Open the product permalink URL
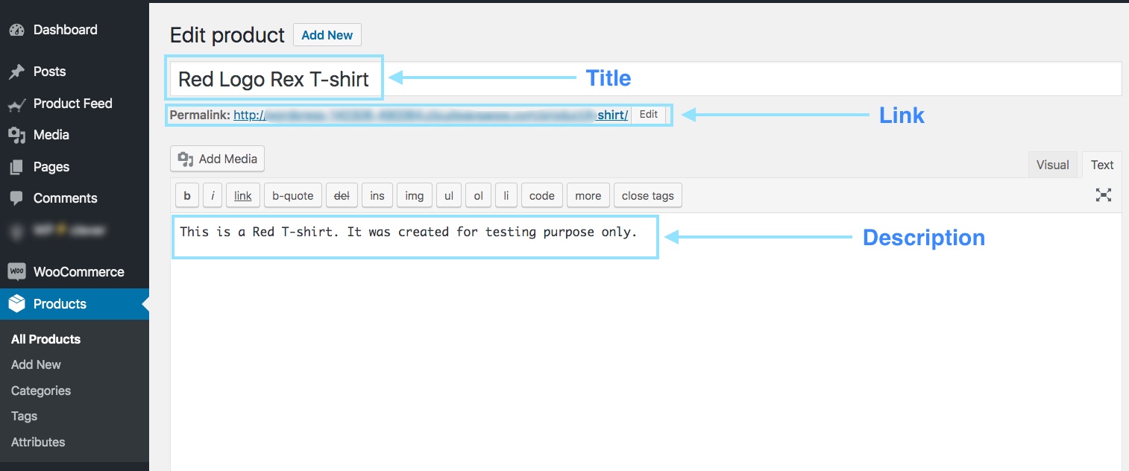Viewport: 1129px width, 471px height. point(430,116)
